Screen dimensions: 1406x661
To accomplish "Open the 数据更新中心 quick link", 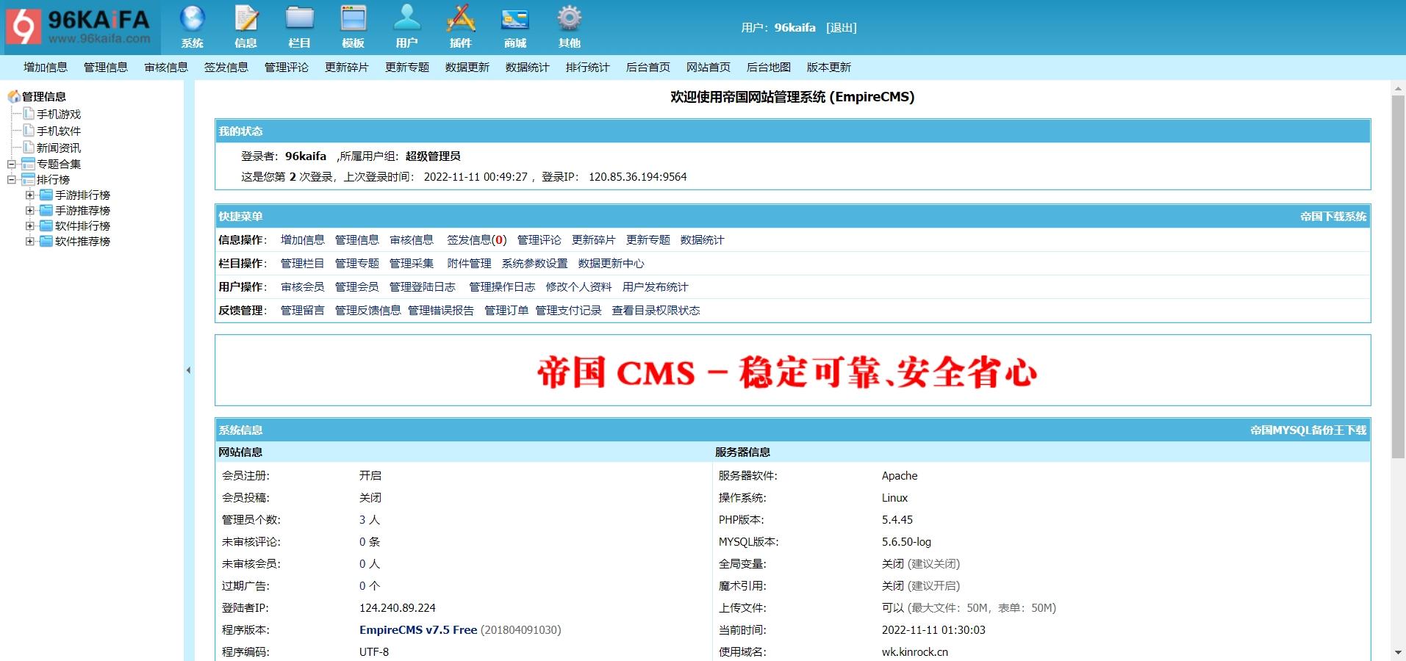I will pyautogui.click(x=611, y=263).
